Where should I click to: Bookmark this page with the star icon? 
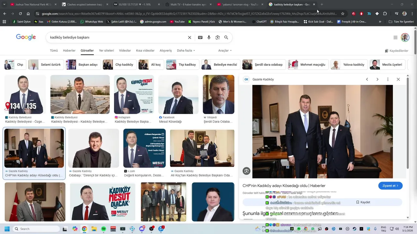(x=343, y=14)
